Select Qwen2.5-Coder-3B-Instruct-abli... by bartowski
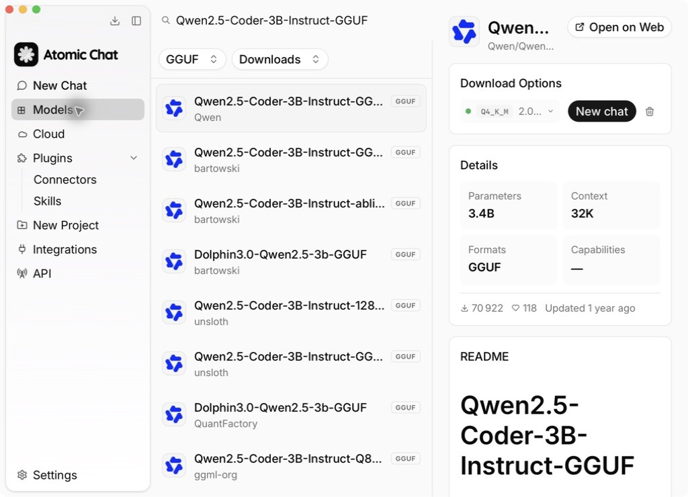 click(292, 211)
